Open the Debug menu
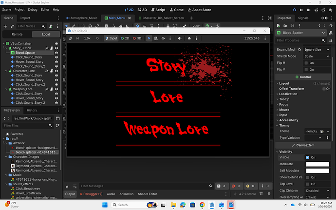This screenshot has height=210, width=336. tap(33, 10)
